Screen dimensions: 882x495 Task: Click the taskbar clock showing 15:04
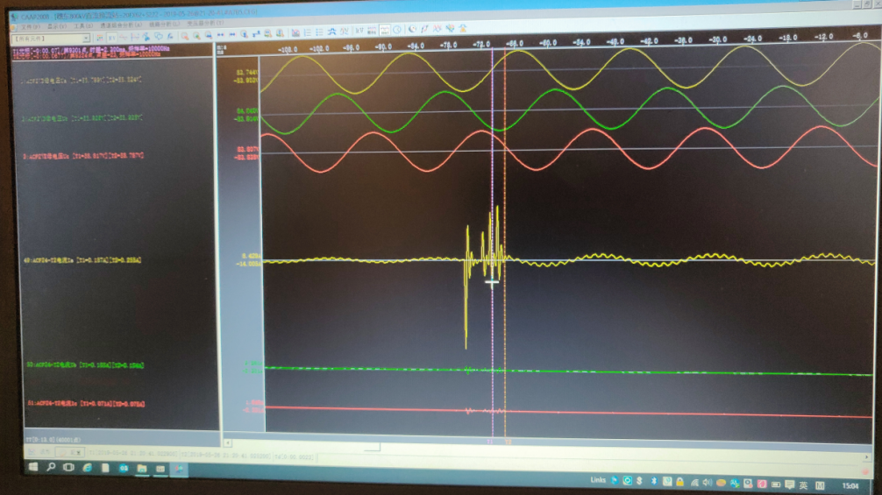[850, 485]
